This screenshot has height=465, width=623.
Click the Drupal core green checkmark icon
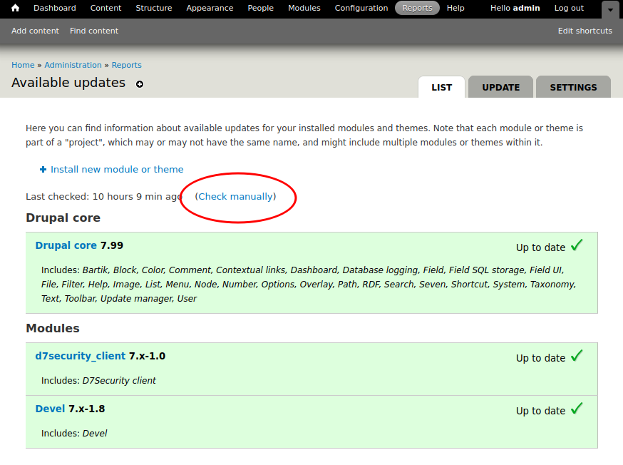point(577,245)
